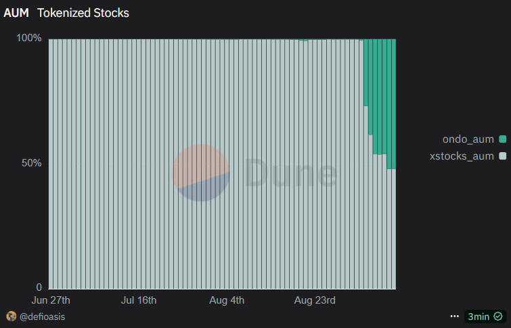Open the @defioasis author profile link
Viewport: 511px width, 328px height.
point(43,317)
